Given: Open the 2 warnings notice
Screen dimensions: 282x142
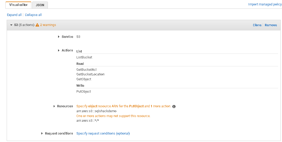Looking at the screenshot, I should (x=48, y=25).
